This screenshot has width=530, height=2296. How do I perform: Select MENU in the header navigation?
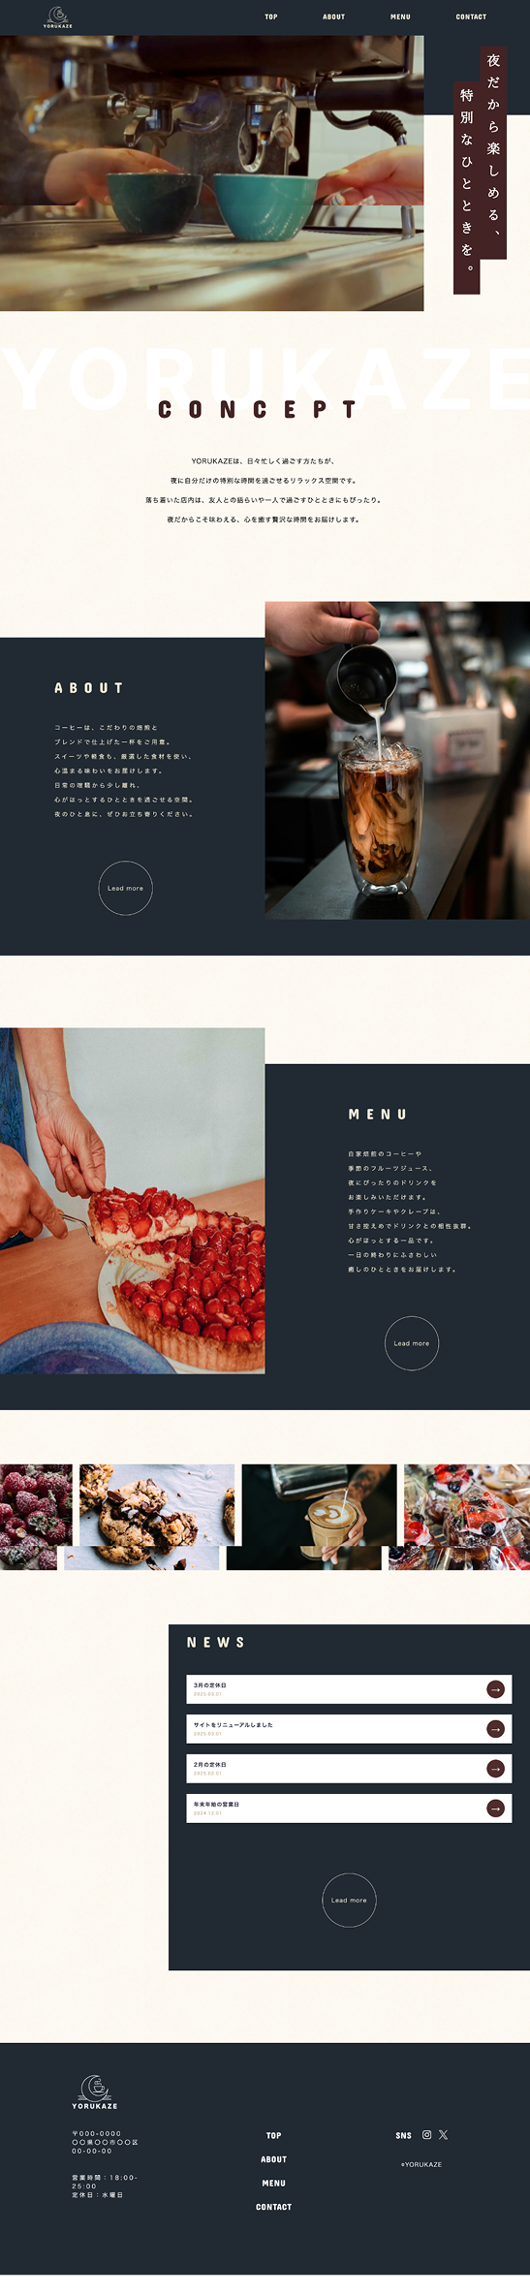pyautogui.click(x=400, y=16)
